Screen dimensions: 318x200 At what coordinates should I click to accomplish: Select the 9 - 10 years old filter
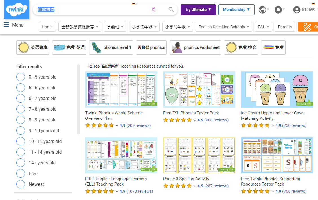point(21,131)
